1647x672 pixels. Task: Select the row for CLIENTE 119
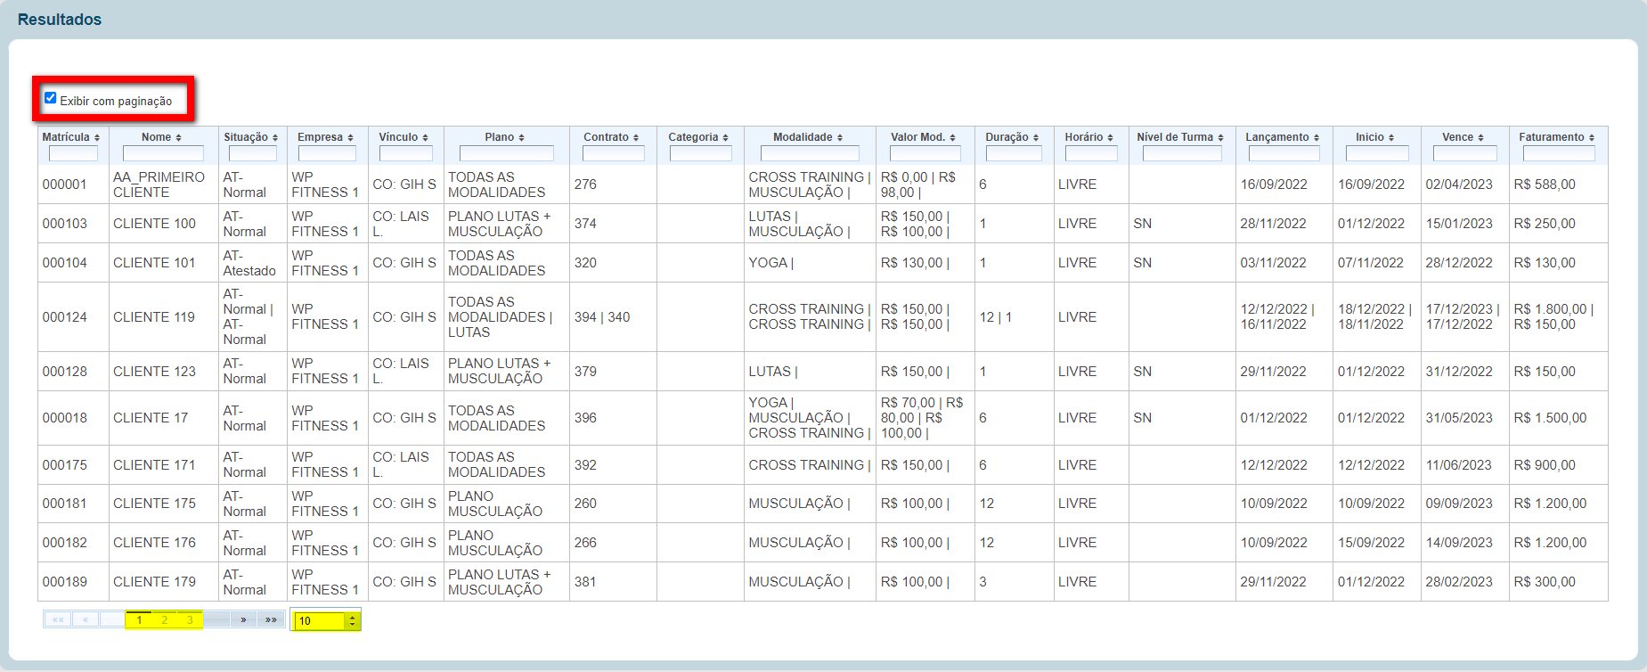pyautogui.click(x=154, y=317)
